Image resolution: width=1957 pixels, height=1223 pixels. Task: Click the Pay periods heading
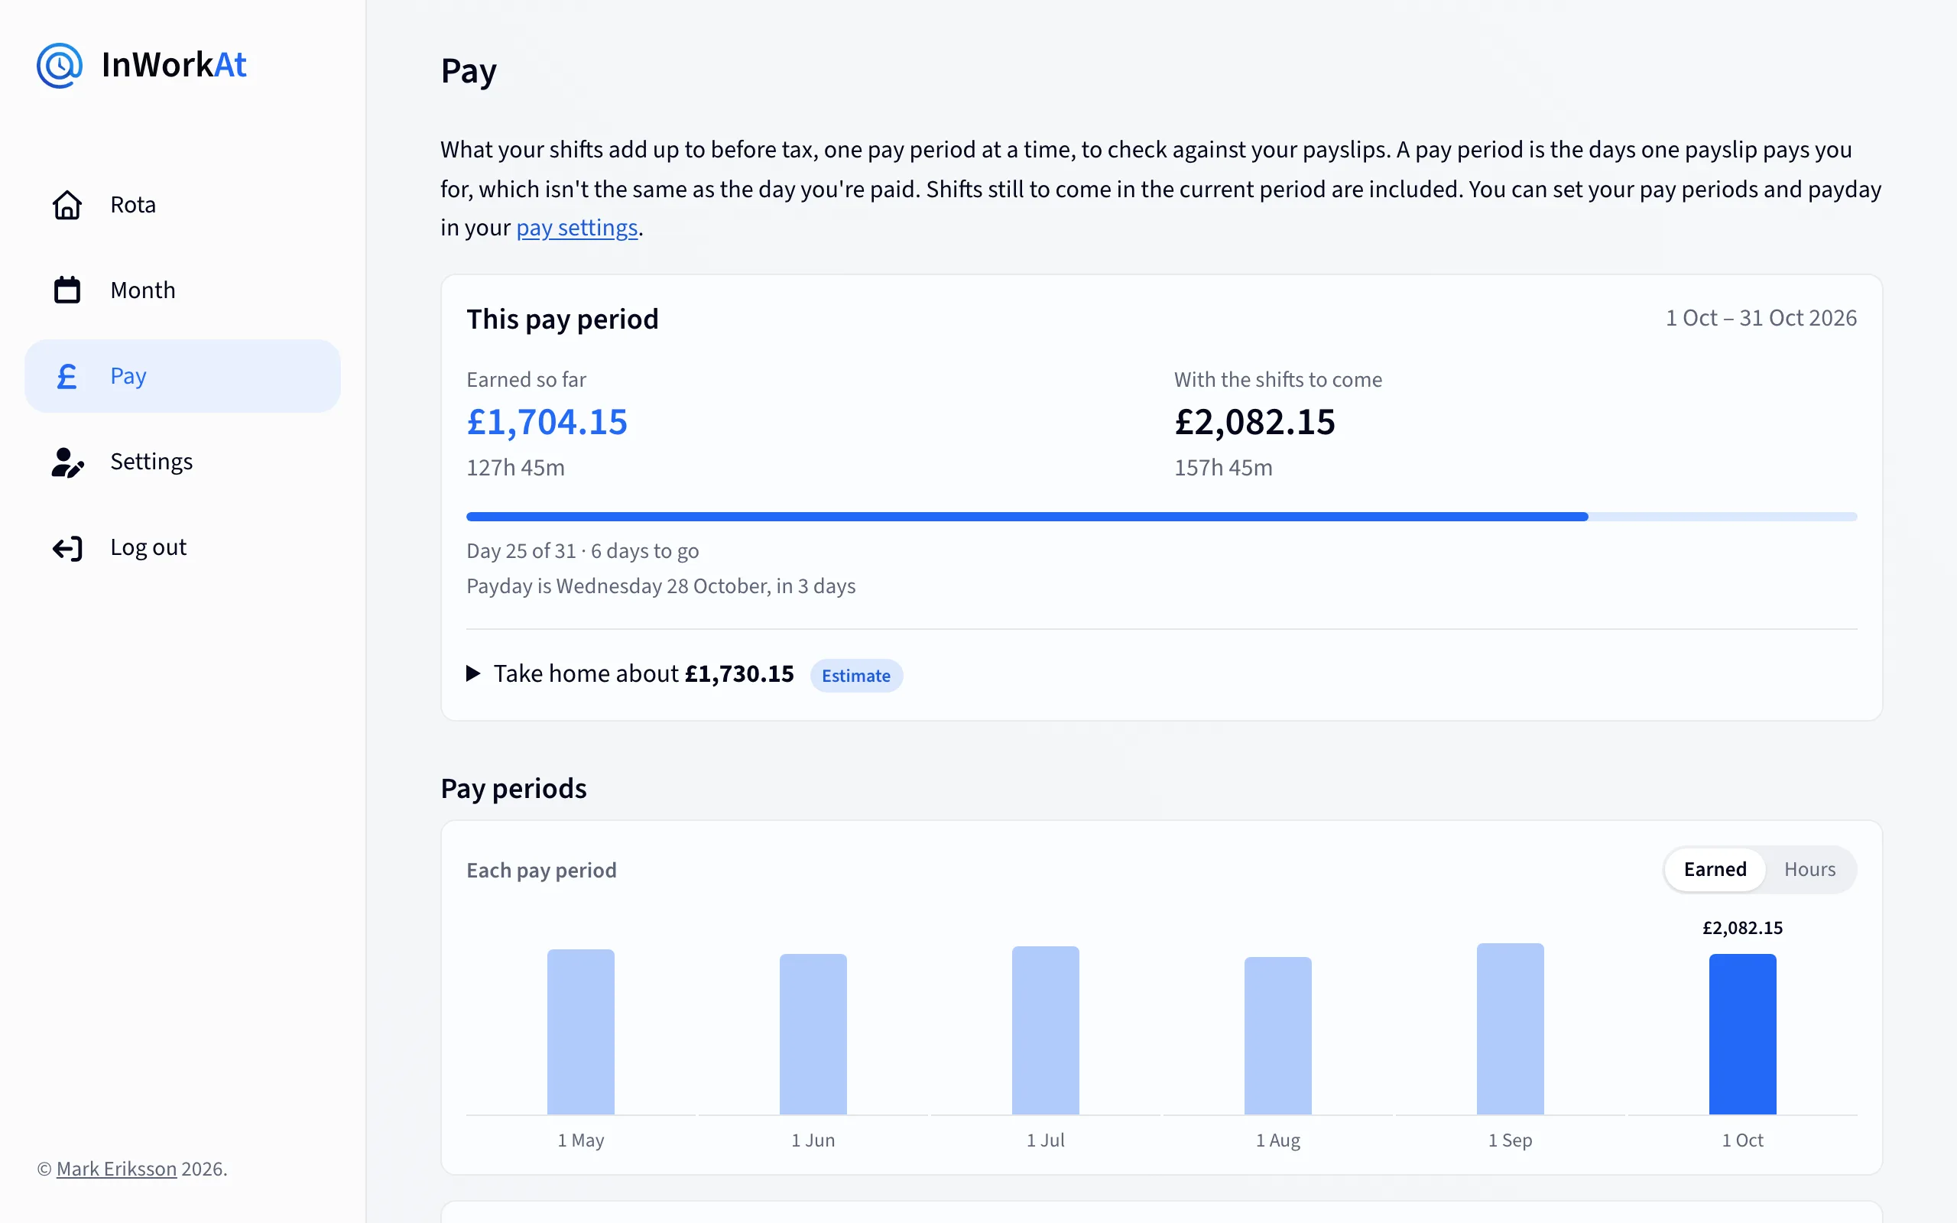pos(514,789)
